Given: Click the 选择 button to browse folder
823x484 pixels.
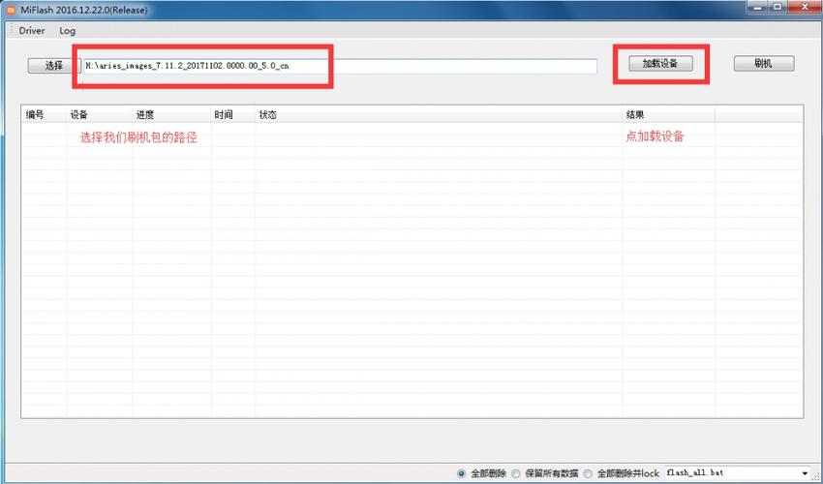Looking at the screenshot, I should (x=54, y=65).
